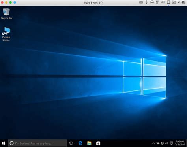Viewport: 187px width, 147px height.
Task: Select the Recycle Bin desktop icon
Action: (6, 13)
